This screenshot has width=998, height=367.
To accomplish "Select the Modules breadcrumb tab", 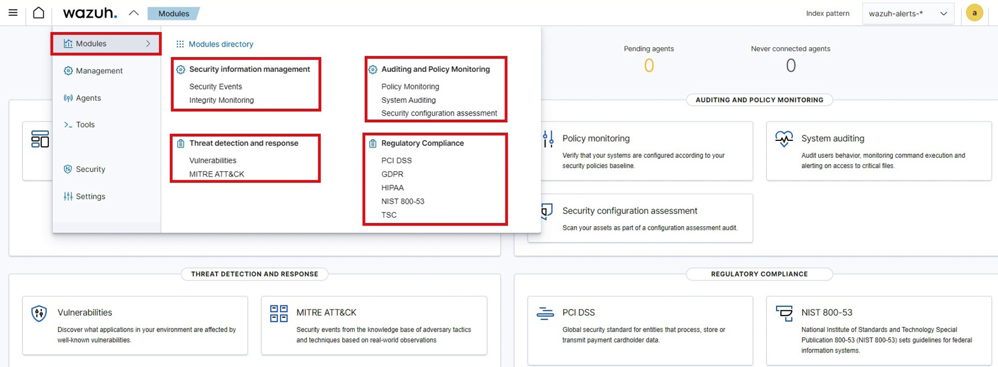I will click(x=174, y=13).
